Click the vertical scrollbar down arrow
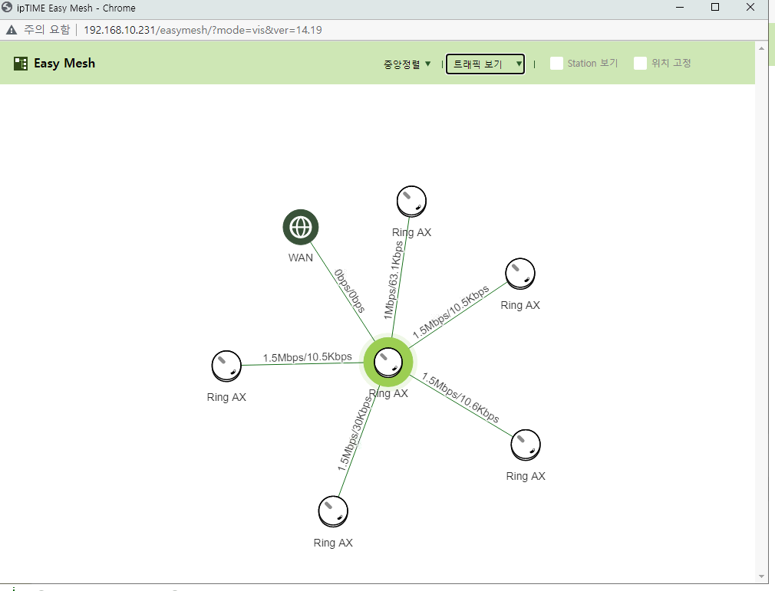 (x=761, y=576)
